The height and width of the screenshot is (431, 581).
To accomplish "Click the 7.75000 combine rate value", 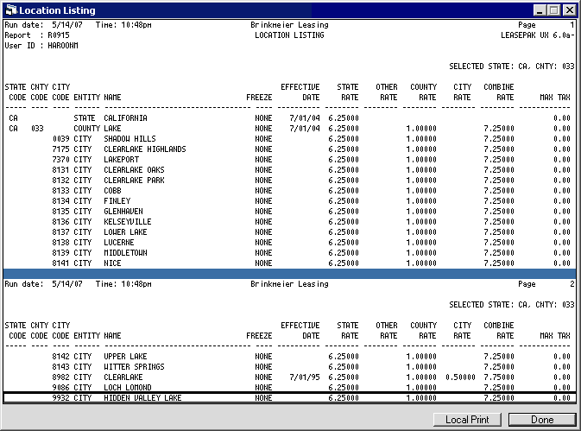I will point(499,377).
